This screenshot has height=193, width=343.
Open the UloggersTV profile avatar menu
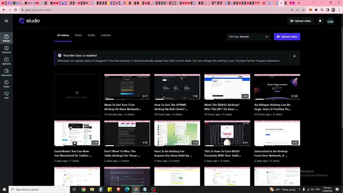tap(330, 21)
